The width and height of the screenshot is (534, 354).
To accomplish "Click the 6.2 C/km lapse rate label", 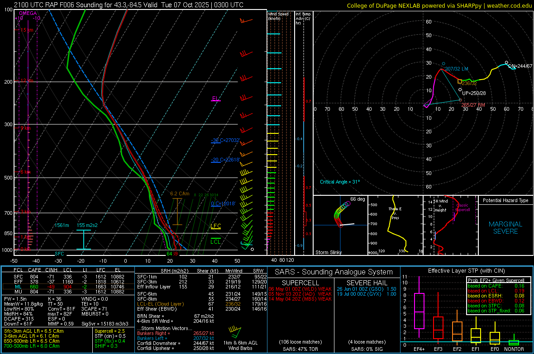I will (x=180, y=194).
